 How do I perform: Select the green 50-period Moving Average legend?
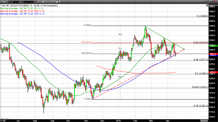(x=22, y=8)
